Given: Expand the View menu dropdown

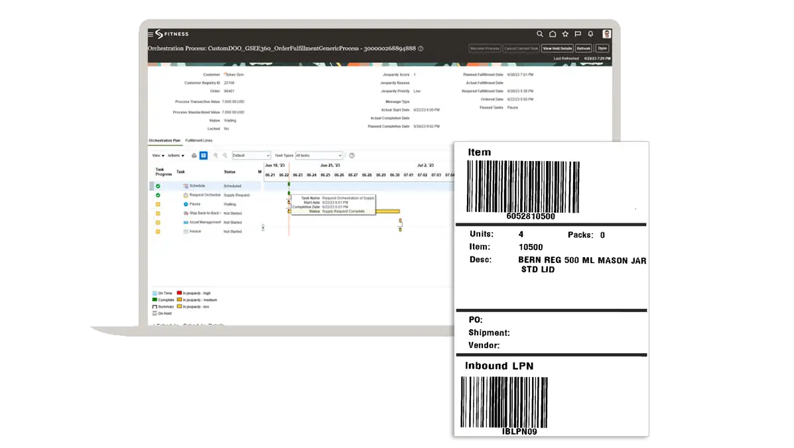Looking at the screenshot, I should (158, 156).
